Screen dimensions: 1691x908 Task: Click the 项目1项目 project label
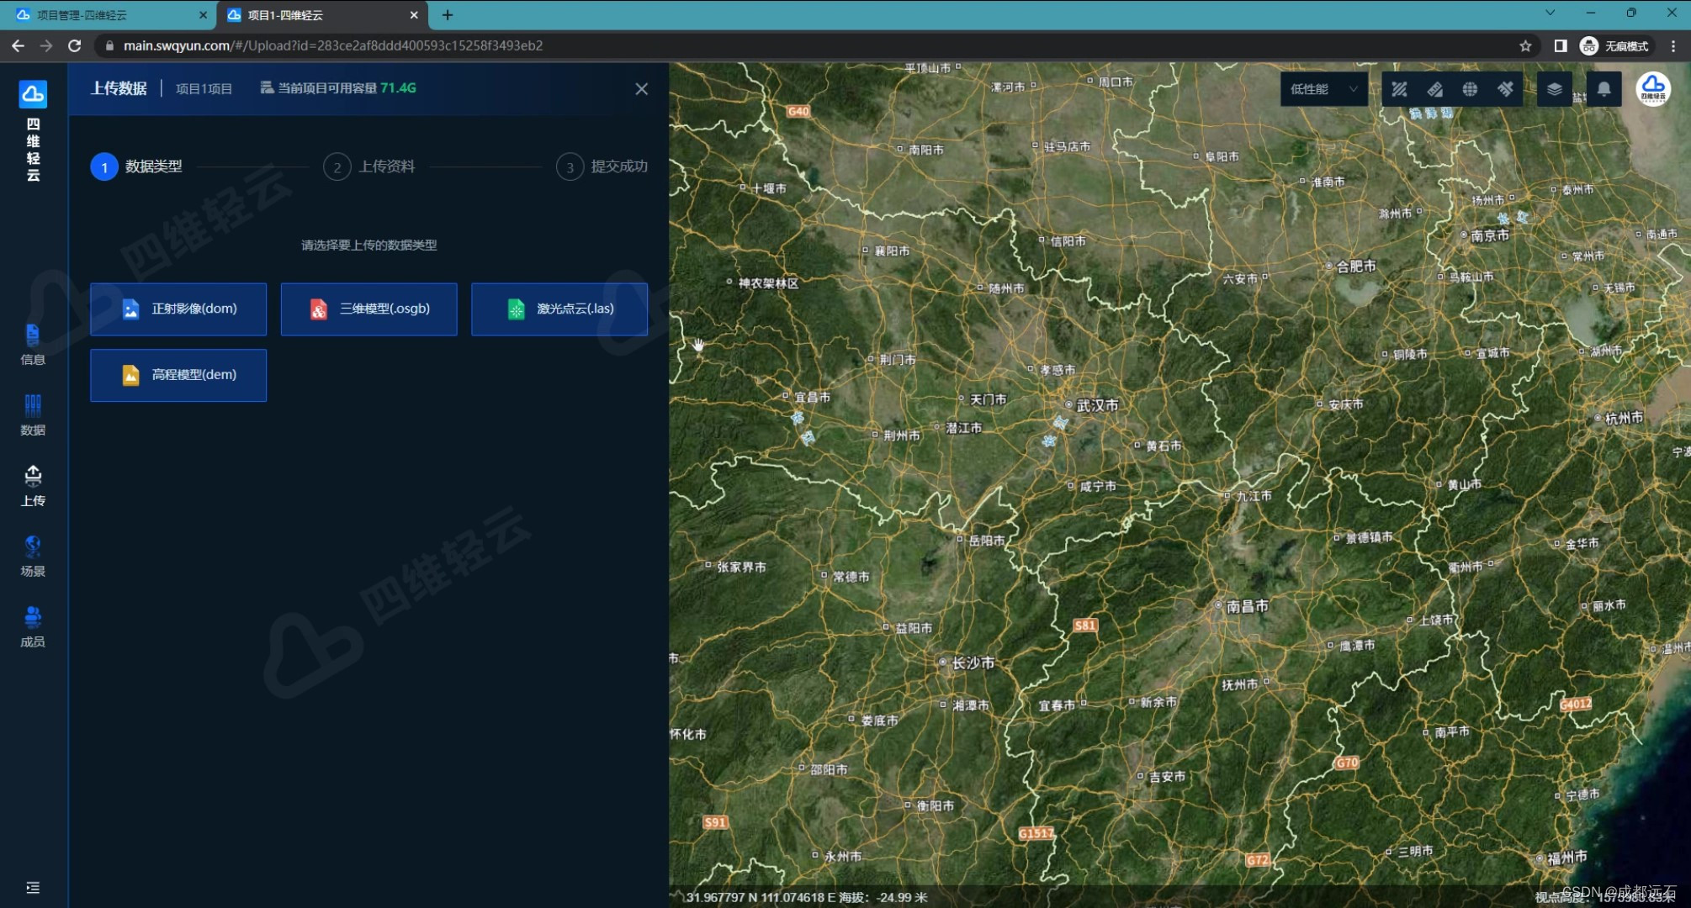coord(204,88)
